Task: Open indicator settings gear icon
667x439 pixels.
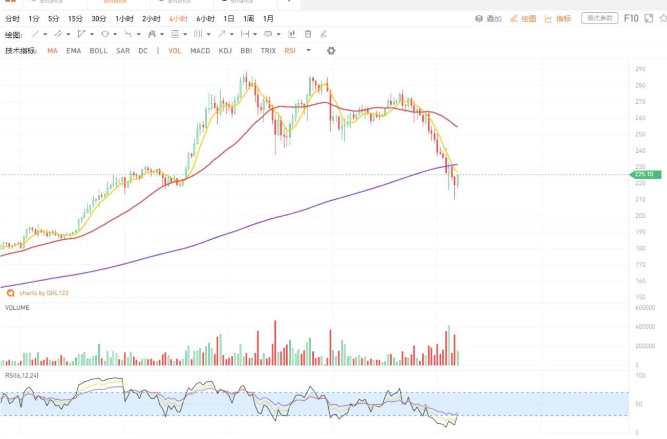Action: (331, 51)
